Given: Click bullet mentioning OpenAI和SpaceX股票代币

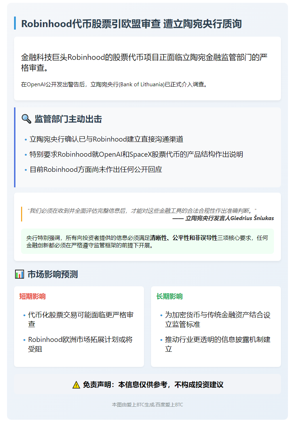Looking at the screenshot, I should point(137,155).
